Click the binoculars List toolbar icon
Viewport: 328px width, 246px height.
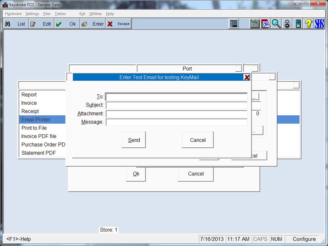[x=8, y=24]
